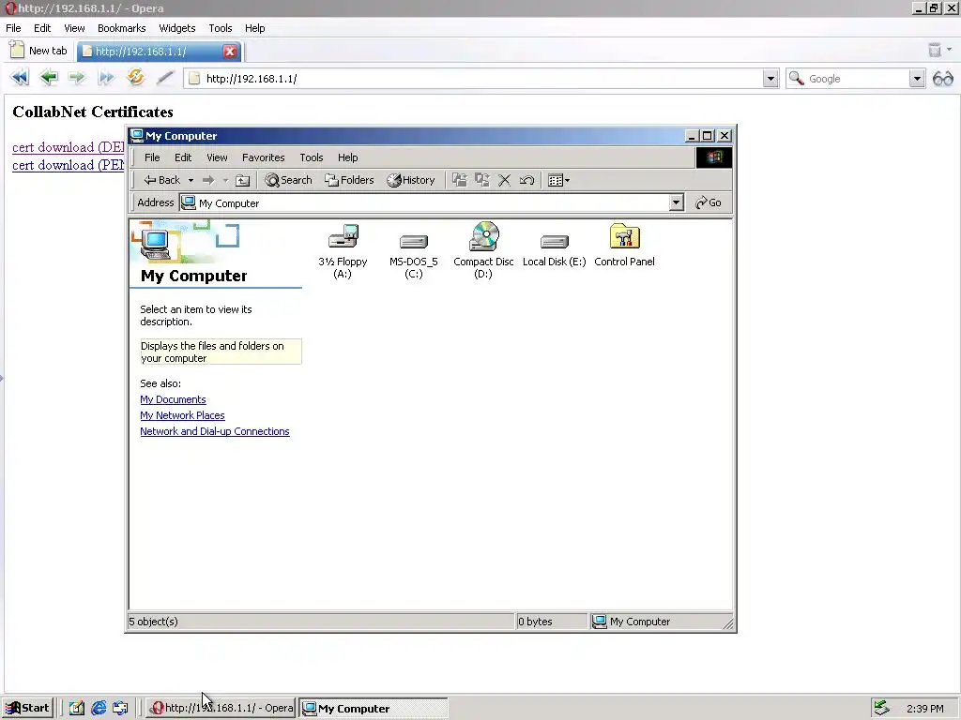This screenshot has width=961, height=720.
Task: Click the Up folder icon in My Computer
Action: tap(243, 180)
